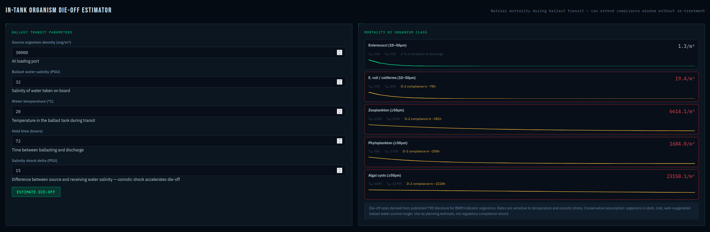
Task: Select the Zooplankton (≥50µm) card title
Action: click(386, 110)
